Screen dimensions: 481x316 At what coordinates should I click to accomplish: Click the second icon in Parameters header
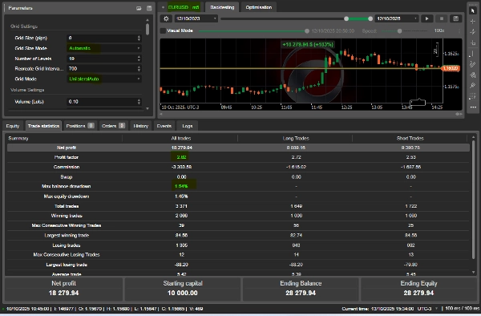click(149, 8)
